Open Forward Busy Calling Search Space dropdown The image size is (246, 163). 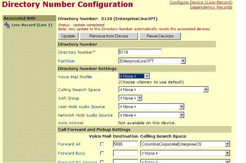point(185,153)
